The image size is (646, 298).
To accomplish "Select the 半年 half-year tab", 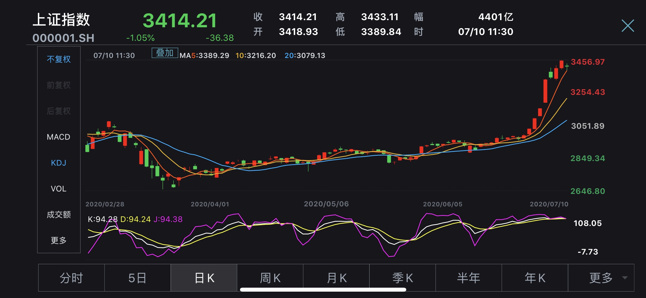I will (x=469, y=278).
